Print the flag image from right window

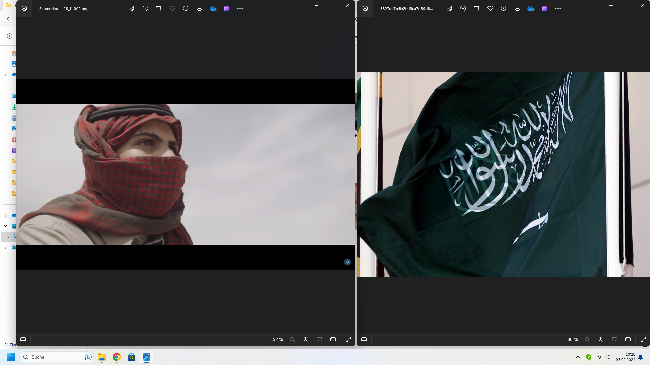tap(517, 8)
